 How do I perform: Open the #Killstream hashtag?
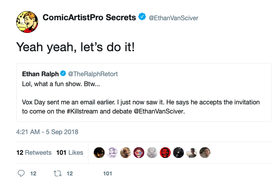coord(82,112)
